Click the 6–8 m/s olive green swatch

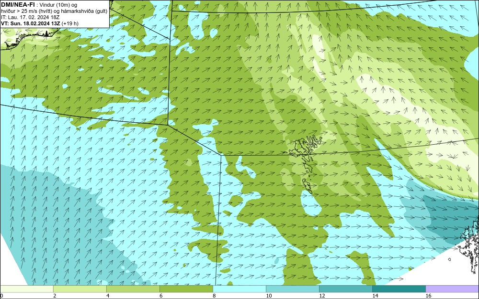(x=186, y=289)
